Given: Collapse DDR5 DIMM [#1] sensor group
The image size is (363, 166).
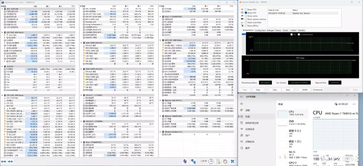Looking at the screenshot, I should 81,69.
